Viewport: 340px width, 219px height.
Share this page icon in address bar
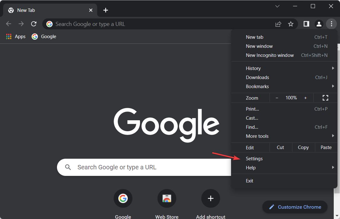click(278, 24)
